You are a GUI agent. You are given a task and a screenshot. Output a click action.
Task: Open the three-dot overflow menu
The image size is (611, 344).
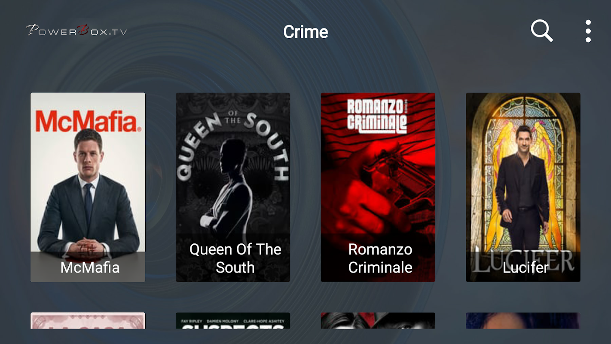[x=588, y=31]
